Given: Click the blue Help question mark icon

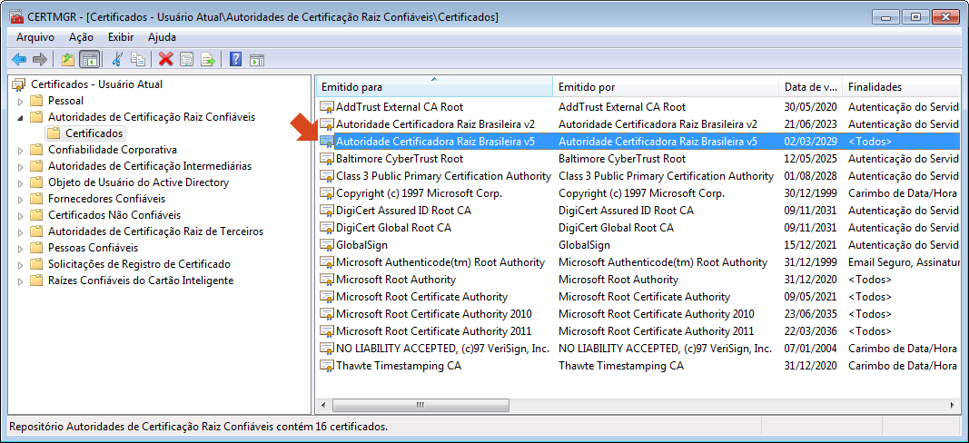Looking at the screenshot, I should [x=235, y=60].
